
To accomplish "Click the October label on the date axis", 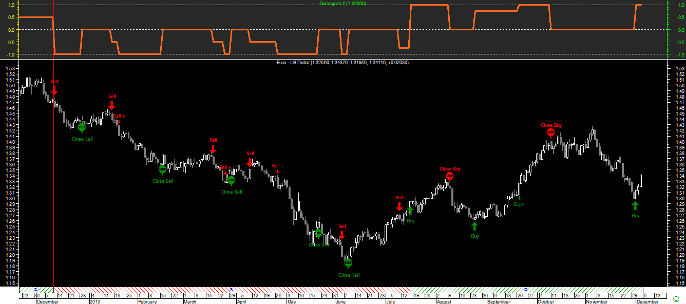I will 545,302.
